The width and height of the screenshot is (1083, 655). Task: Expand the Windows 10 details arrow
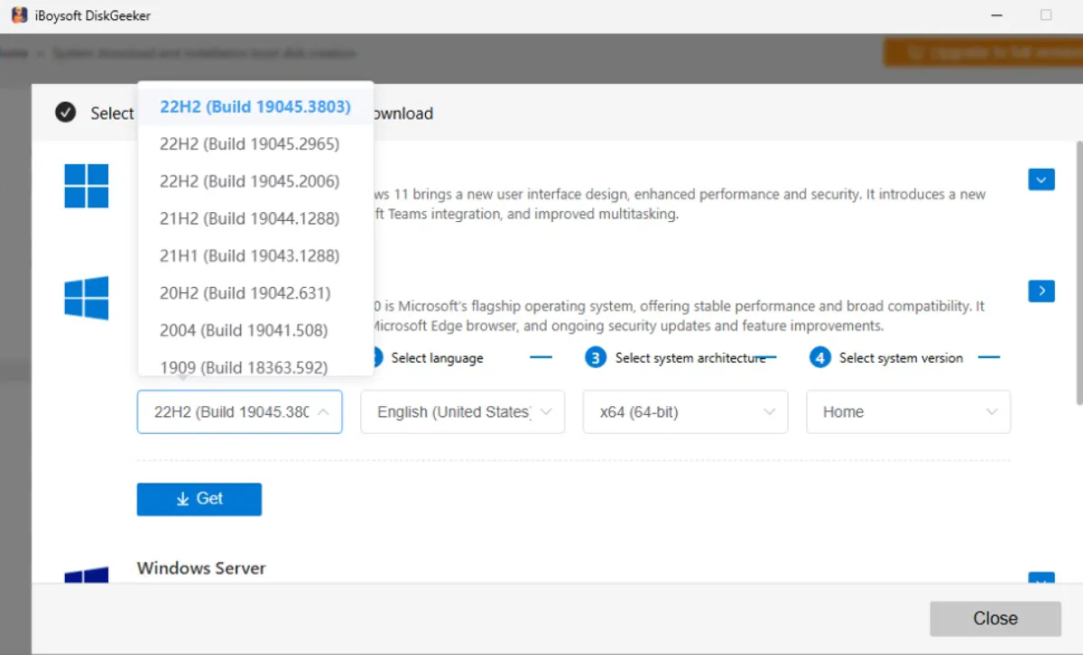click(x=1041, y=291)
